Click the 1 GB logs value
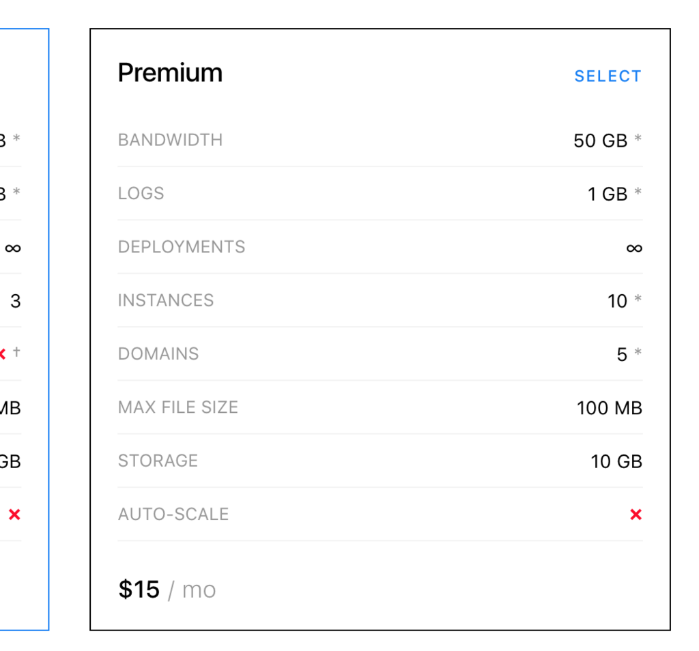This screenshot has width=699, height=651. 608,194
